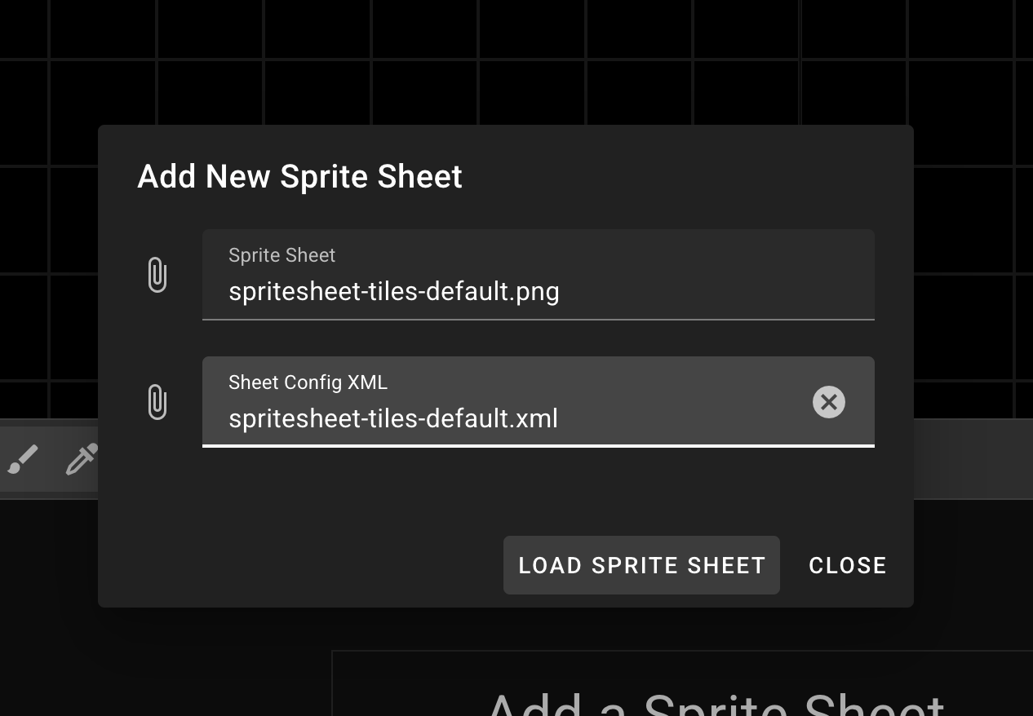Select the spritesheet-tiles-default.xml filename text
1033x716 pixels.
click(392, 418)
